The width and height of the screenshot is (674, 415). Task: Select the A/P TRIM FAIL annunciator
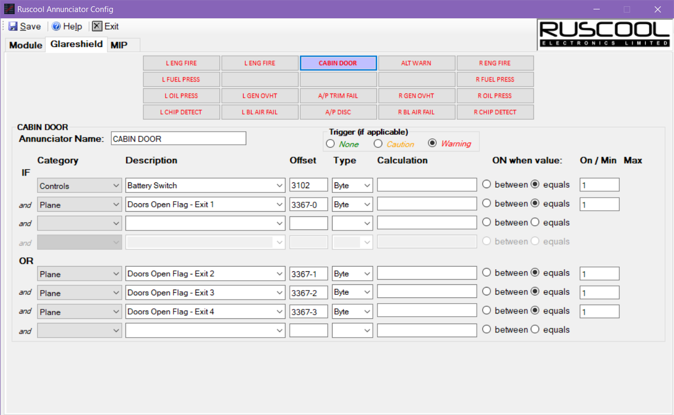coord(338,96)
